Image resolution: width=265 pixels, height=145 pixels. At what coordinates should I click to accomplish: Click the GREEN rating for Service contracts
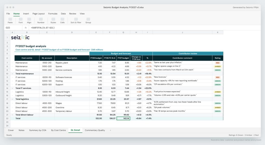pyautogui.click(x=217, y=70)
